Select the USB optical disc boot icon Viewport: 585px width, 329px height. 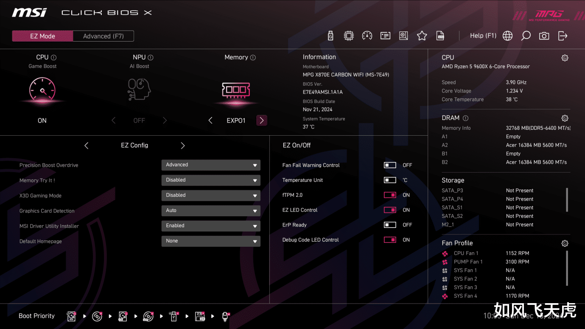[x=148, y=316]
